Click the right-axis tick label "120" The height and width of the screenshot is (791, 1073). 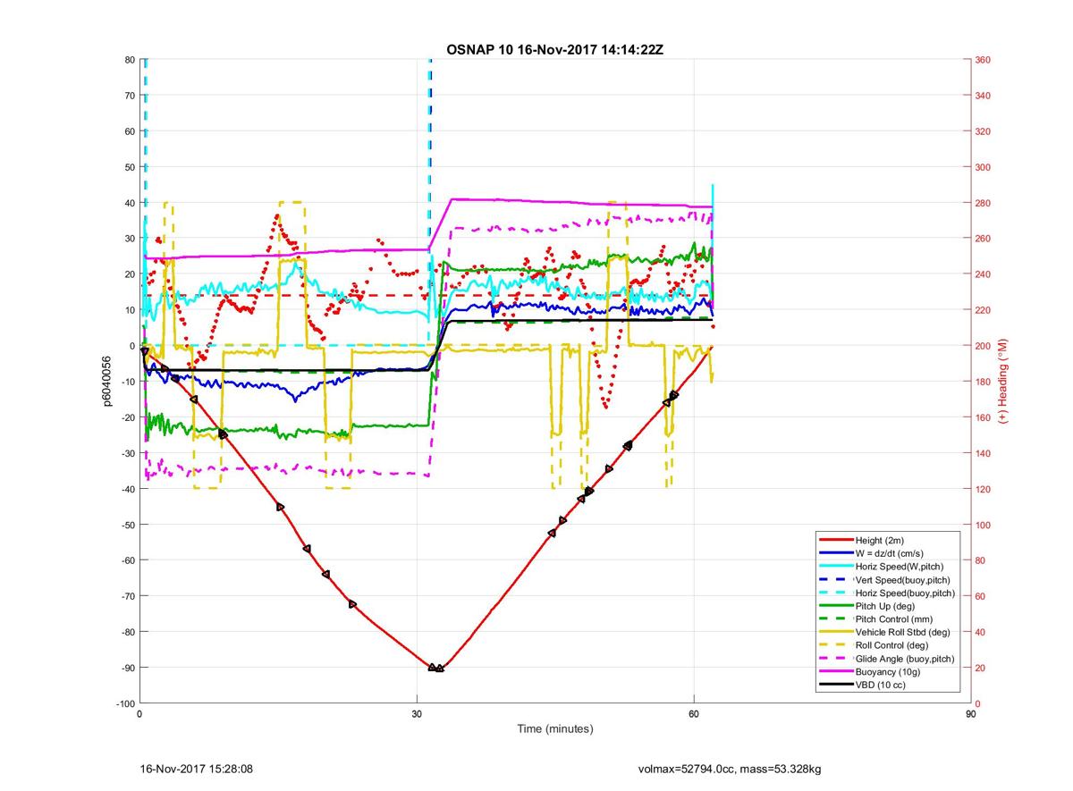click(984, 489)
